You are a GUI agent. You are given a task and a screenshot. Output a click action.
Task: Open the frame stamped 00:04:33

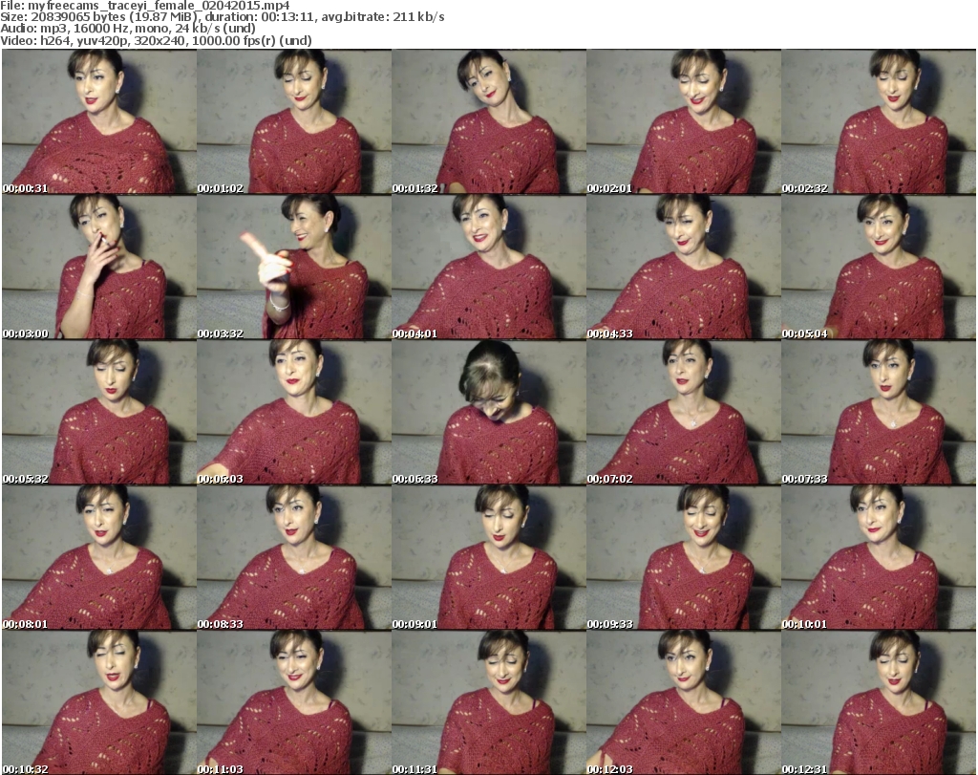(x=684, y=267)
